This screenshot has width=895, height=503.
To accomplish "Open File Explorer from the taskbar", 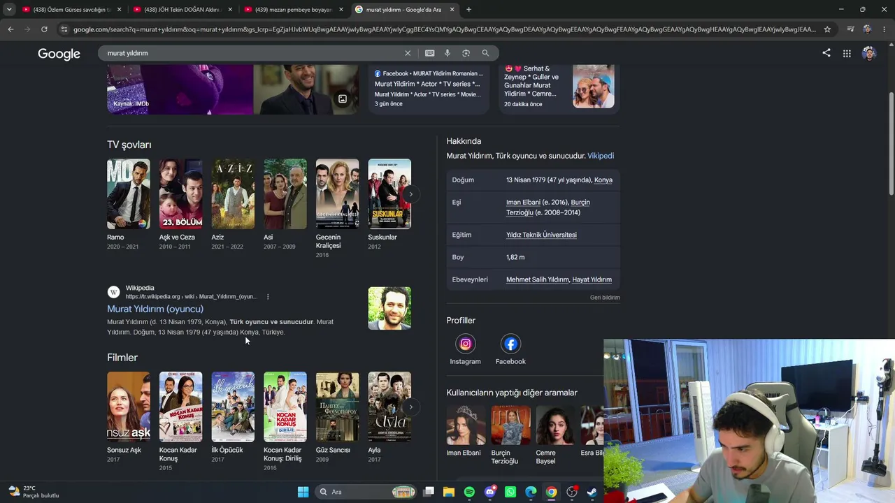I will point(449,492).
